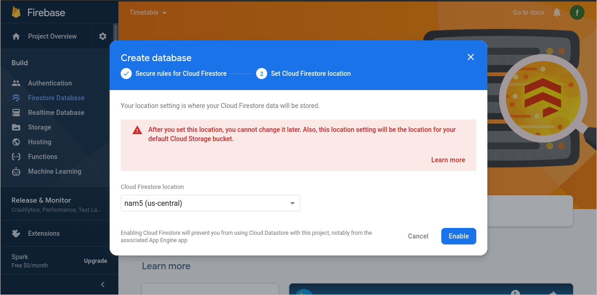
Task: Click the Upgrade plan button
Action: (x=95, y=261)
